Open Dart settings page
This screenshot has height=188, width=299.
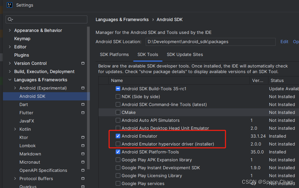24,105
